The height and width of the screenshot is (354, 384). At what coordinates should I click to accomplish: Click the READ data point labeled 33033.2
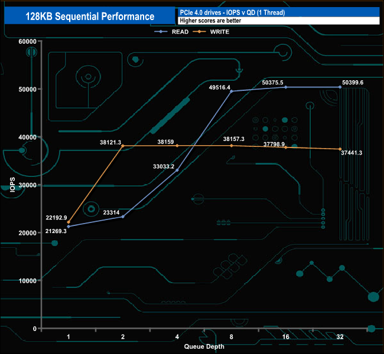point(177,170)
